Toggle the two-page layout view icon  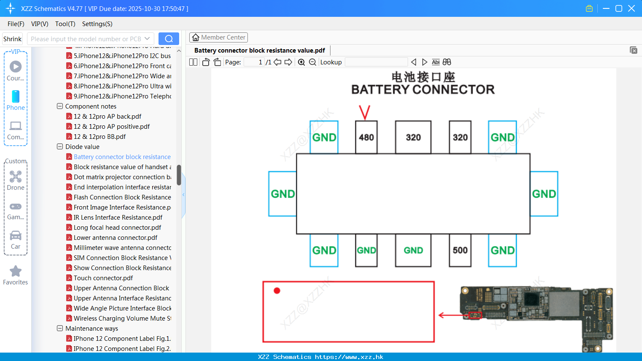[193, 62]
